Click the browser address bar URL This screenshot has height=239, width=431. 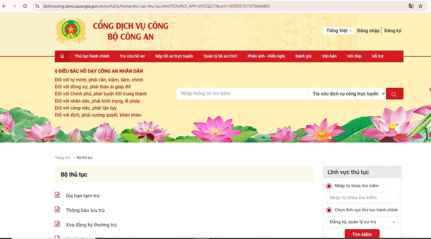coord(157,6)
